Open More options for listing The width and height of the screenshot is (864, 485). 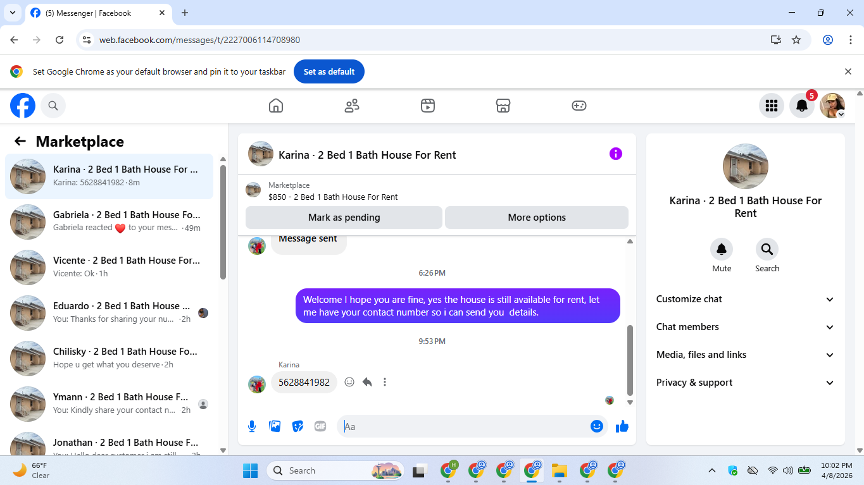[537, 218]
